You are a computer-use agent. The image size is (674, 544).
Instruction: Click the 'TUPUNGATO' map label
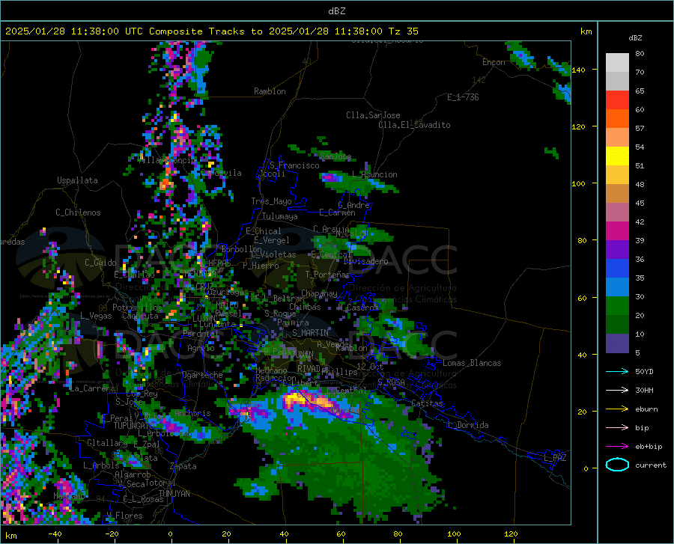click(134, 426)
